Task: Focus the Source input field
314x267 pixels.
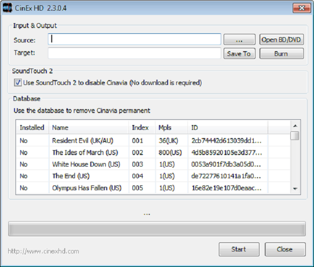Action: (134, 39)
